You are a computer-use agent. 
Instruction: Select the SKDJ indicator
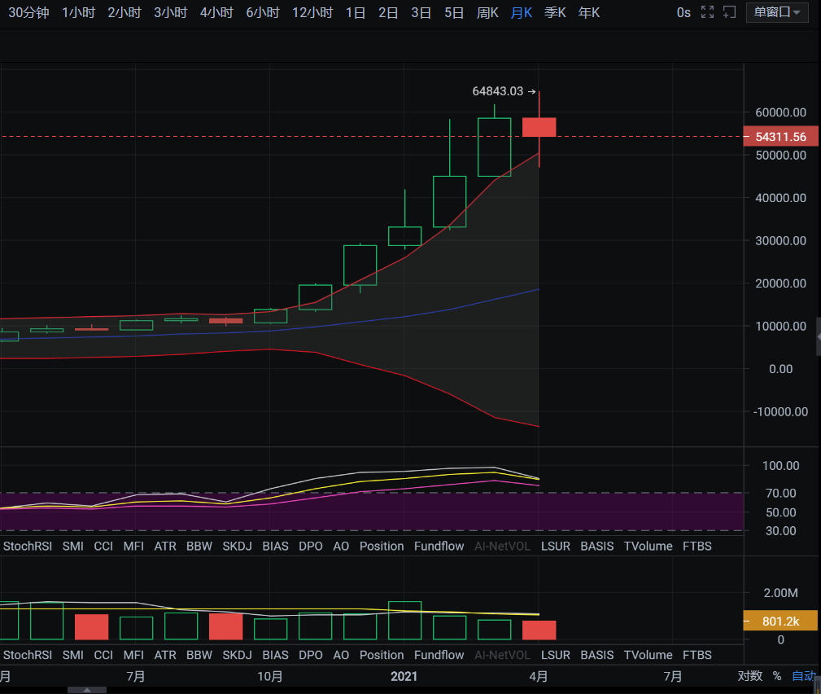click(x=237, y=546)
